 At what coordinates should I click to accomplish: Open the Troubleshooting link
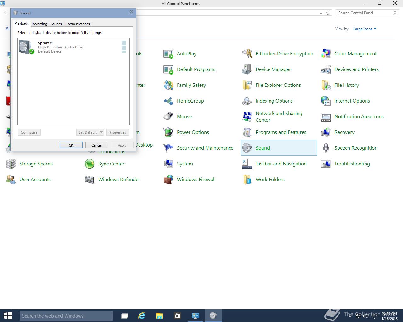[x=352, y=164]
